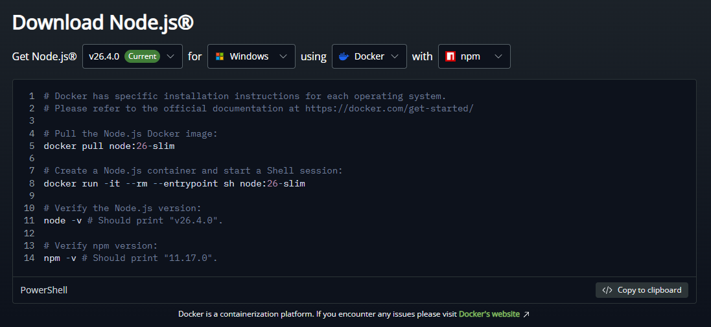The width and height of the screenshot is (711, 327).
Task: Click the external link arrow icon
Action: [526, 314]
